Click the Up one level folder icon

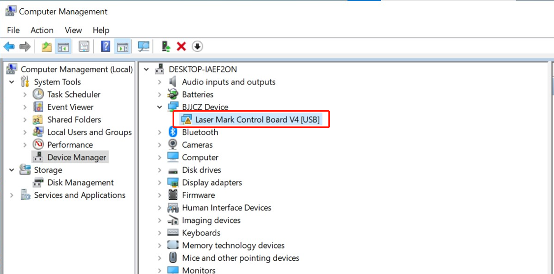[46, 47]
